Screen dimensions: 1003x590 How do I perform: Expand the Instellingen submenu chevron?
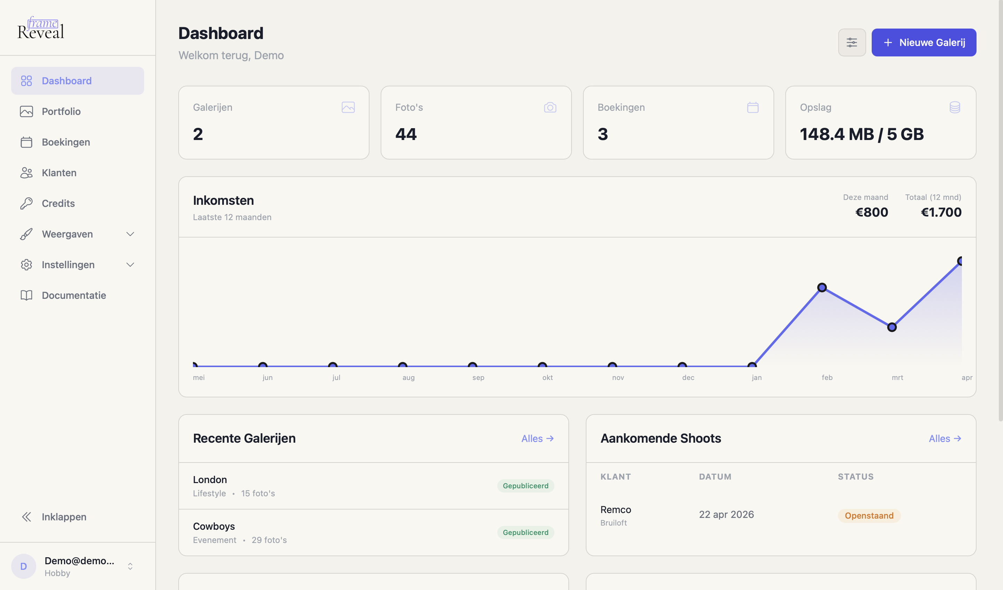click(130, 265)
